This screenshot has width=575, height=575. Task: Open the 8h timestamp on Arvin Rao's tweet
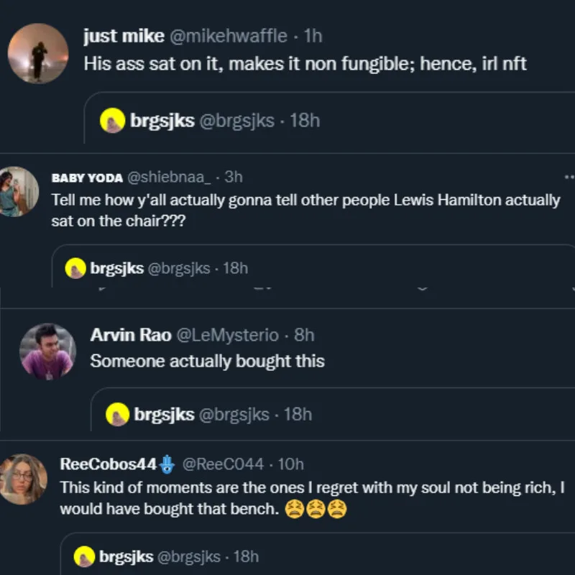point(305,335)
